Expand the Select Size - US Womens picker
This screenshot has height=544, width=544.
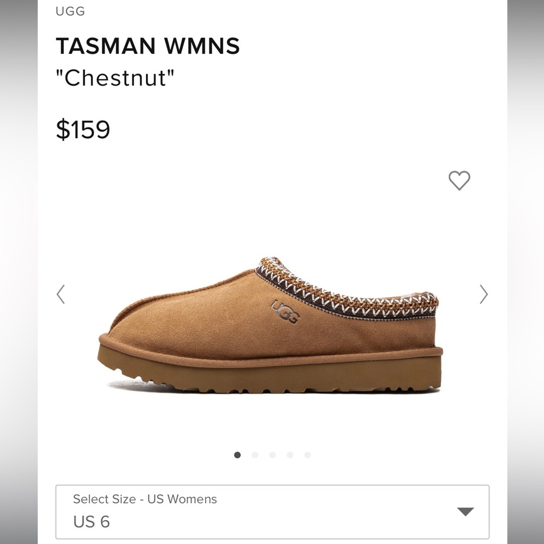(x=272, y=511)
